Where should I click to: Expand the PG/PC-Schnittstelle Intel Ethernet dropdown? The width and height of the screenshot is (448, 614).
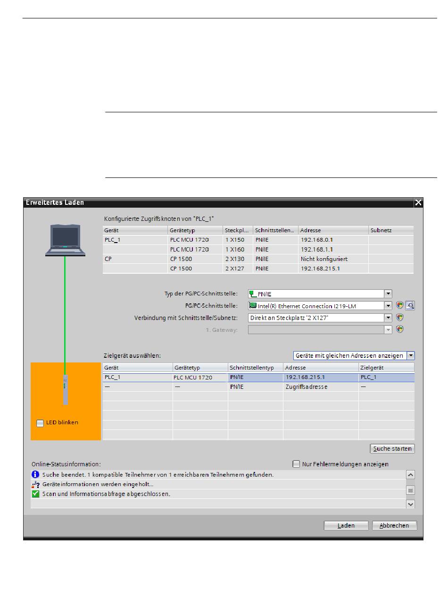coord(388,305)
